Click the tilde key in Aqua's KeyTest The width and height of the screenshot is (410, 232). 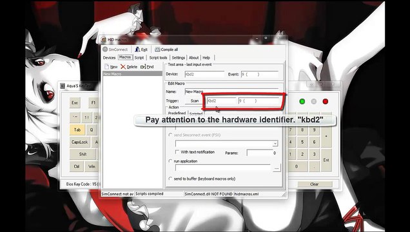(x=75, y=117)
